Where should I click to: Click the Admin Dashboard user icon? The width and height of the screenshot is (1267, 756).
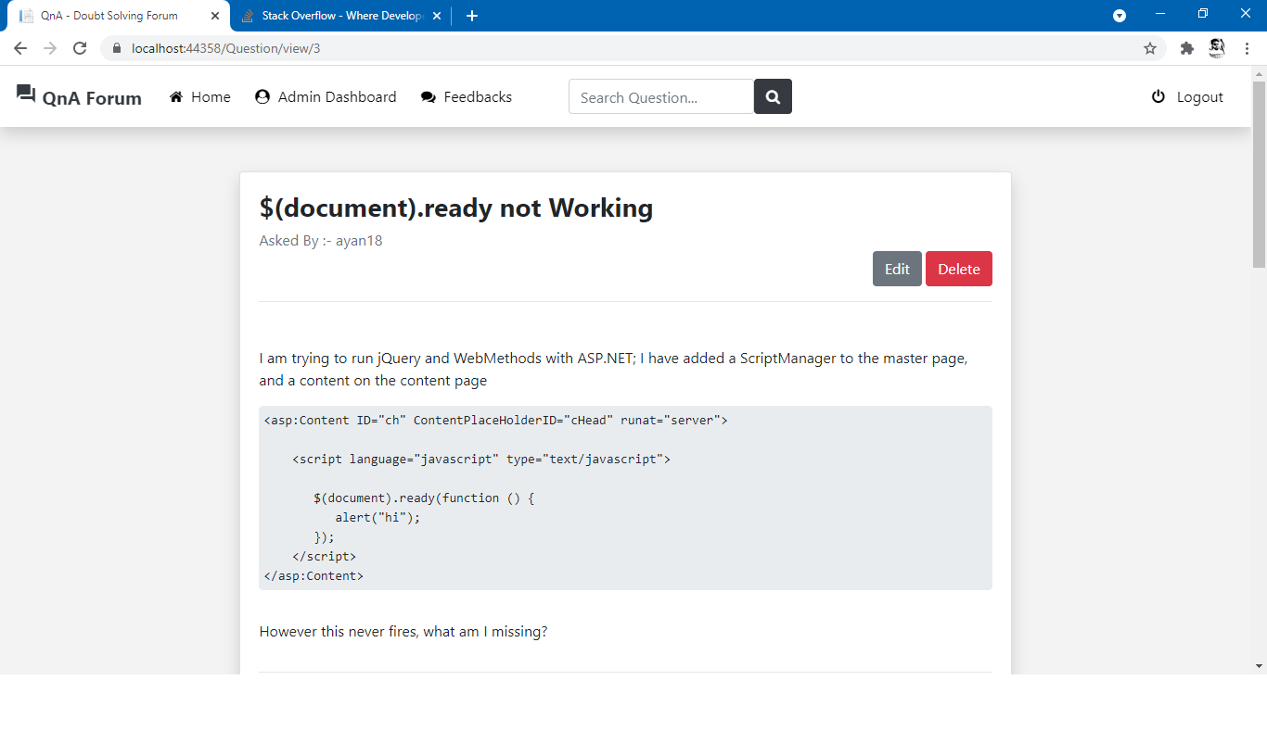[x=262, y=96]
